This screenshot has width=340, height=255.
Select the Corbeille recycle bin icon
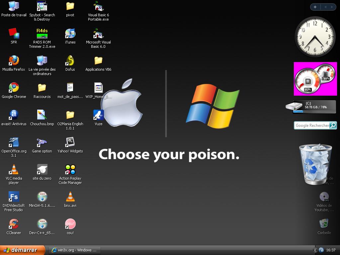click(x=324, y=223)
